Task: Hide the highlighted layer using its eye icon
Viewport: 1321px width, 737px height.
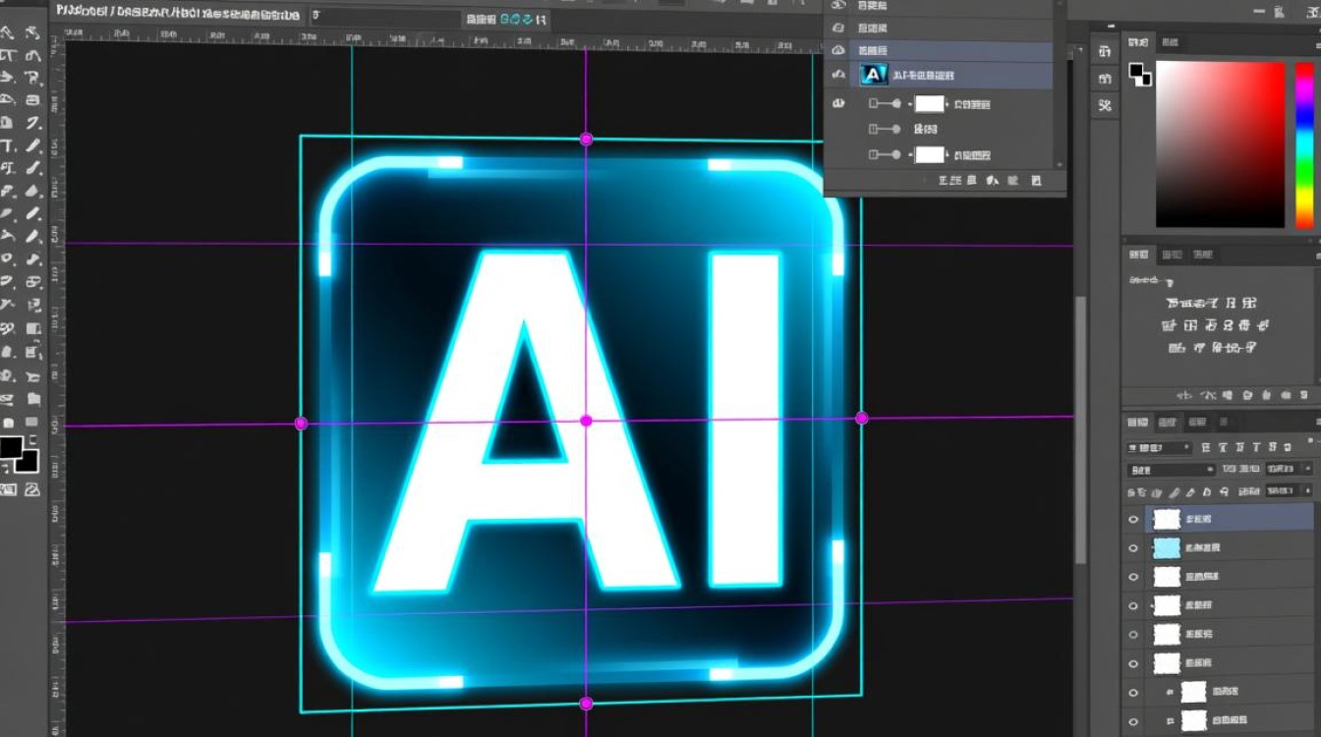Action: click(x=1133, y=519)
